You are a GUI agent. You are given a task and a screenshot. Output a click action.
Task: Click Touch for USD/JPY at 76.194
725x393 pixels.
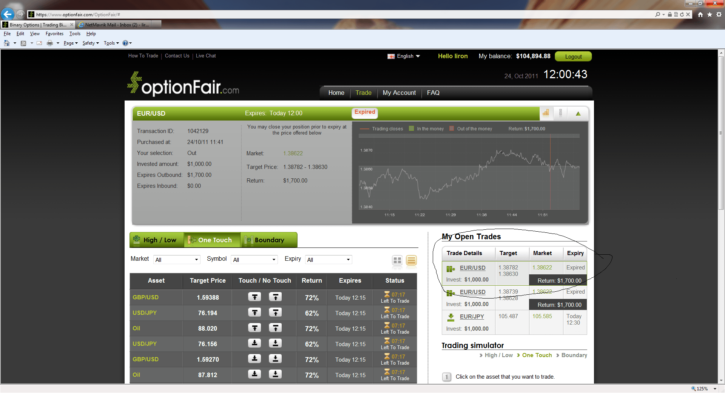point(255,313)
